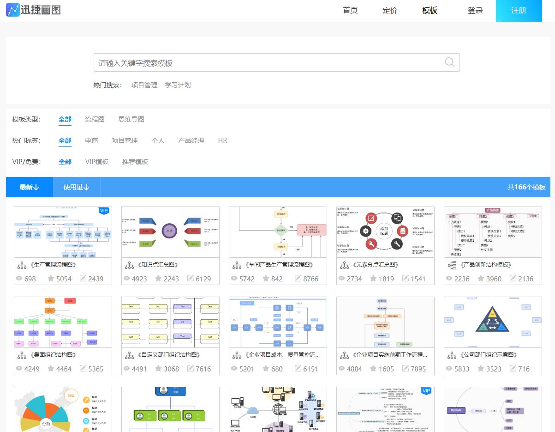This screenshot has width=555, height=432.
Task: Click the VIP badge on the bottom mind map thumbnail
Action: (425, 391)
